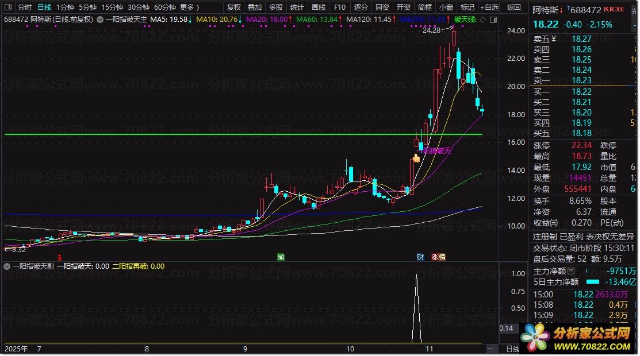Toggle the 简框 simple frame mode
640x356 pixels.
pos(425,7)
